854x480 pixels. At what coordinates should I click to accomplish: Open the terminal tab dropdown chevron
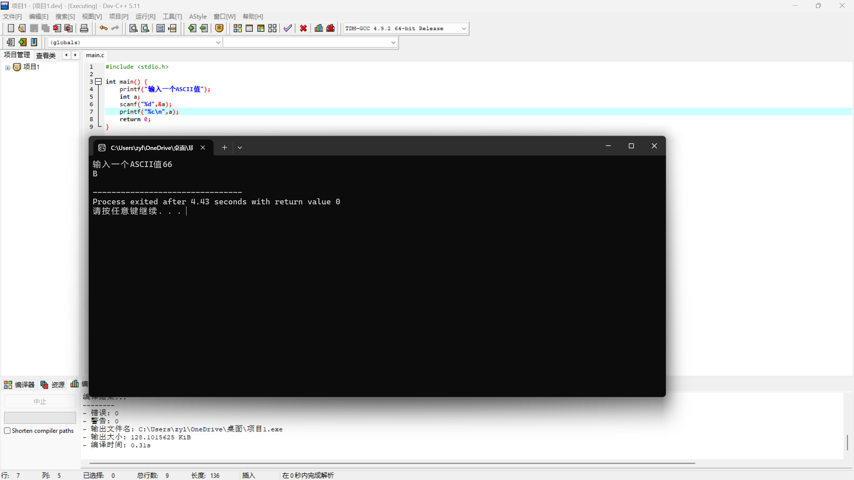pyautogui.click(x=240, y=147)
